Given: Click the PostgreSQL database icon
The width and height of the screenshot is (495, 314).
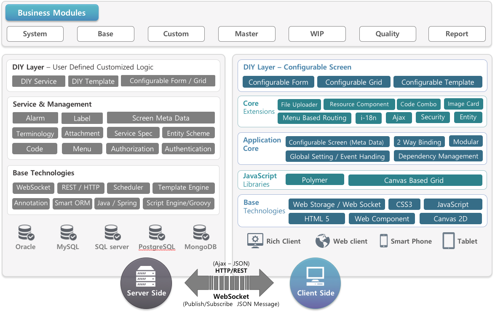Looking at the screenshot, I should point(157,233).
